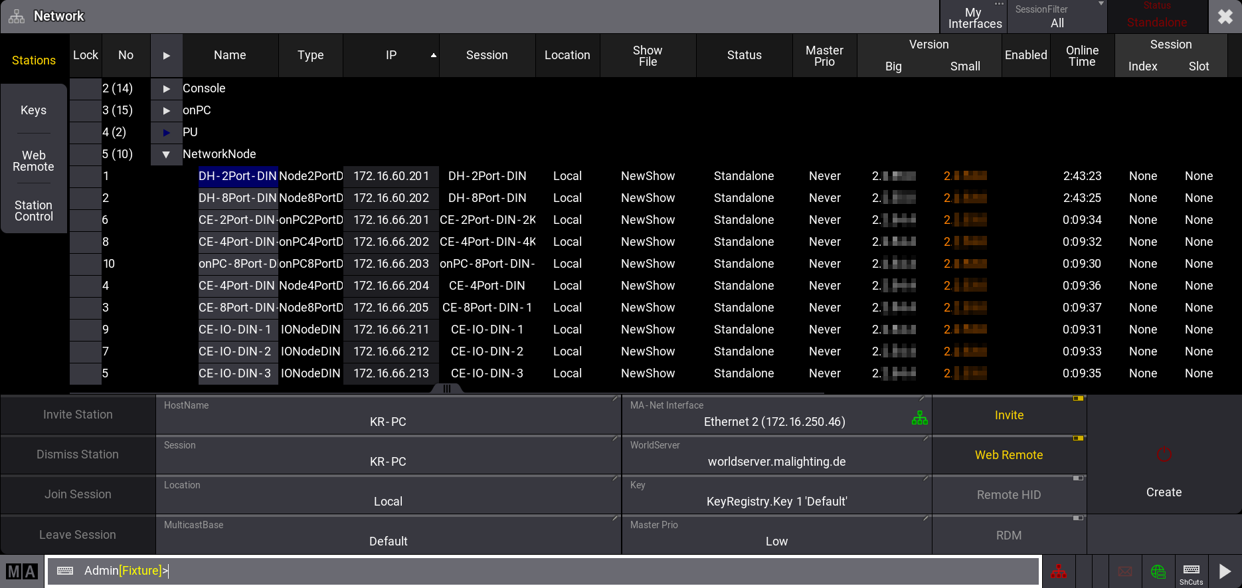1242x588 pixels.
Task: Open the Station Control tab
Action: [34, 211]
